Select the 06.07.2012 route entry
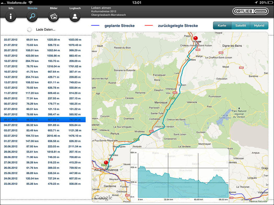The image size is (274, 205). point(43,114)
